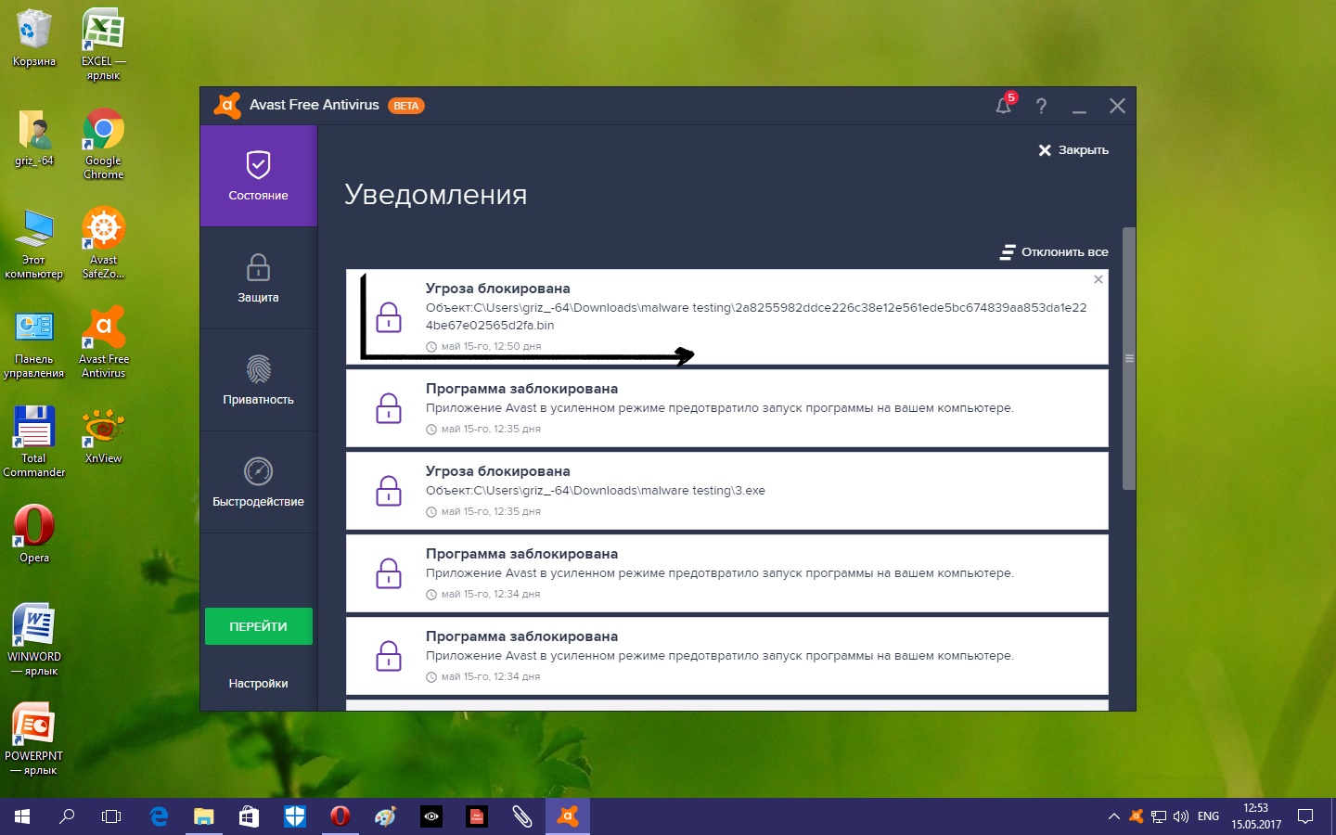The image size is (1336, 835).
Task: Click the notifications list scrollbar
Action: 1129,358
